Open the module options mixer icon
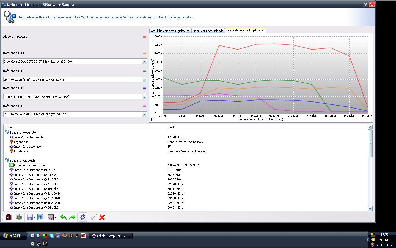This screenshot has width=396, height=248. point(9,217)
